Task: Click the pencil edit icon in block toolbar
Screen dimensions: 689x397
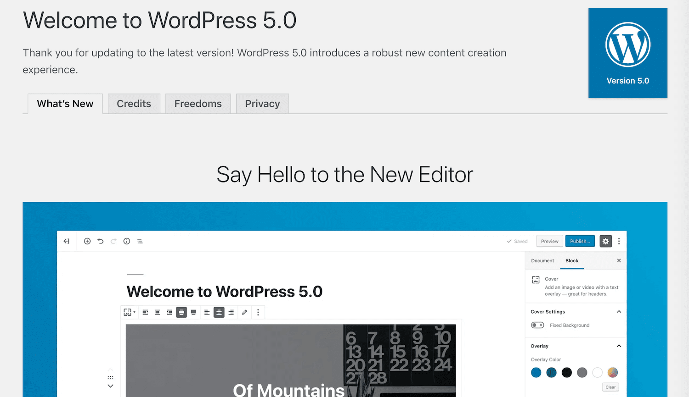Action: click(x=244, y=312)
